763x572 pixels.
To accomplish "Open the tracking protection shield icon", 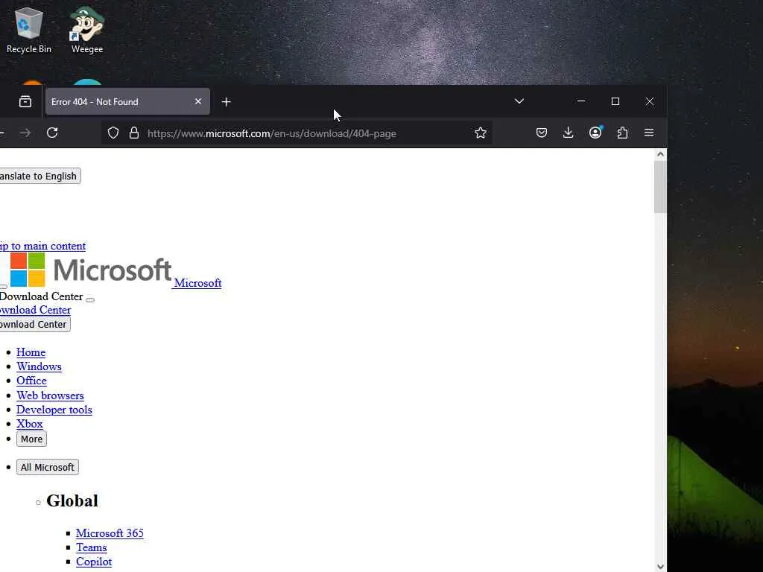I will (x=113, y=133).
